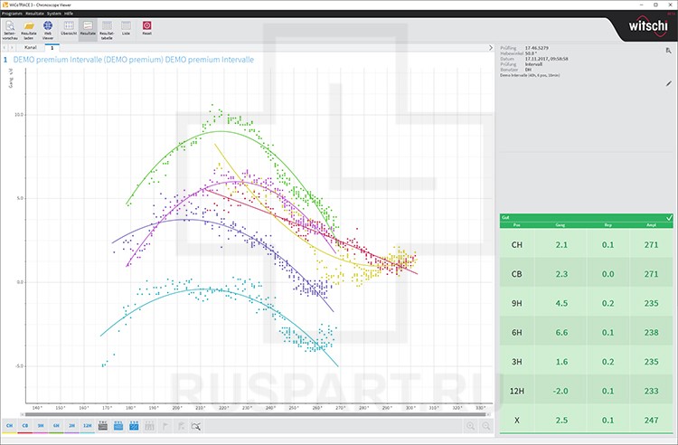Viewport: 678px width, 445px height.
Task: Open the Resultattabelle view
Action: tap(107, 31)
